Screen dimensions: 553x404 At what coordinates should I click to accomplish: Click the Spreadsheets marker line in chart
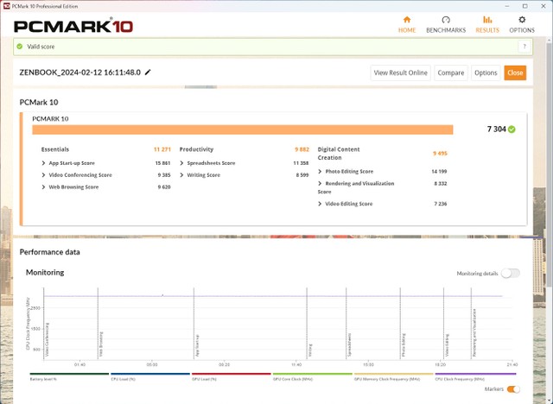tap(346, 324)
